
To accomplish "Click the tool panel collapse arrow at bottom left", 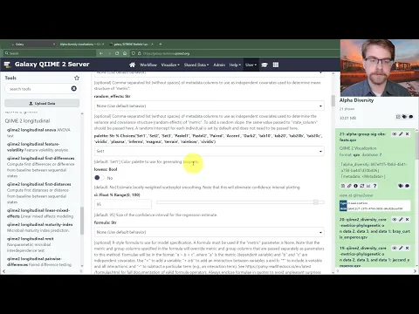I will pos(4,271).
